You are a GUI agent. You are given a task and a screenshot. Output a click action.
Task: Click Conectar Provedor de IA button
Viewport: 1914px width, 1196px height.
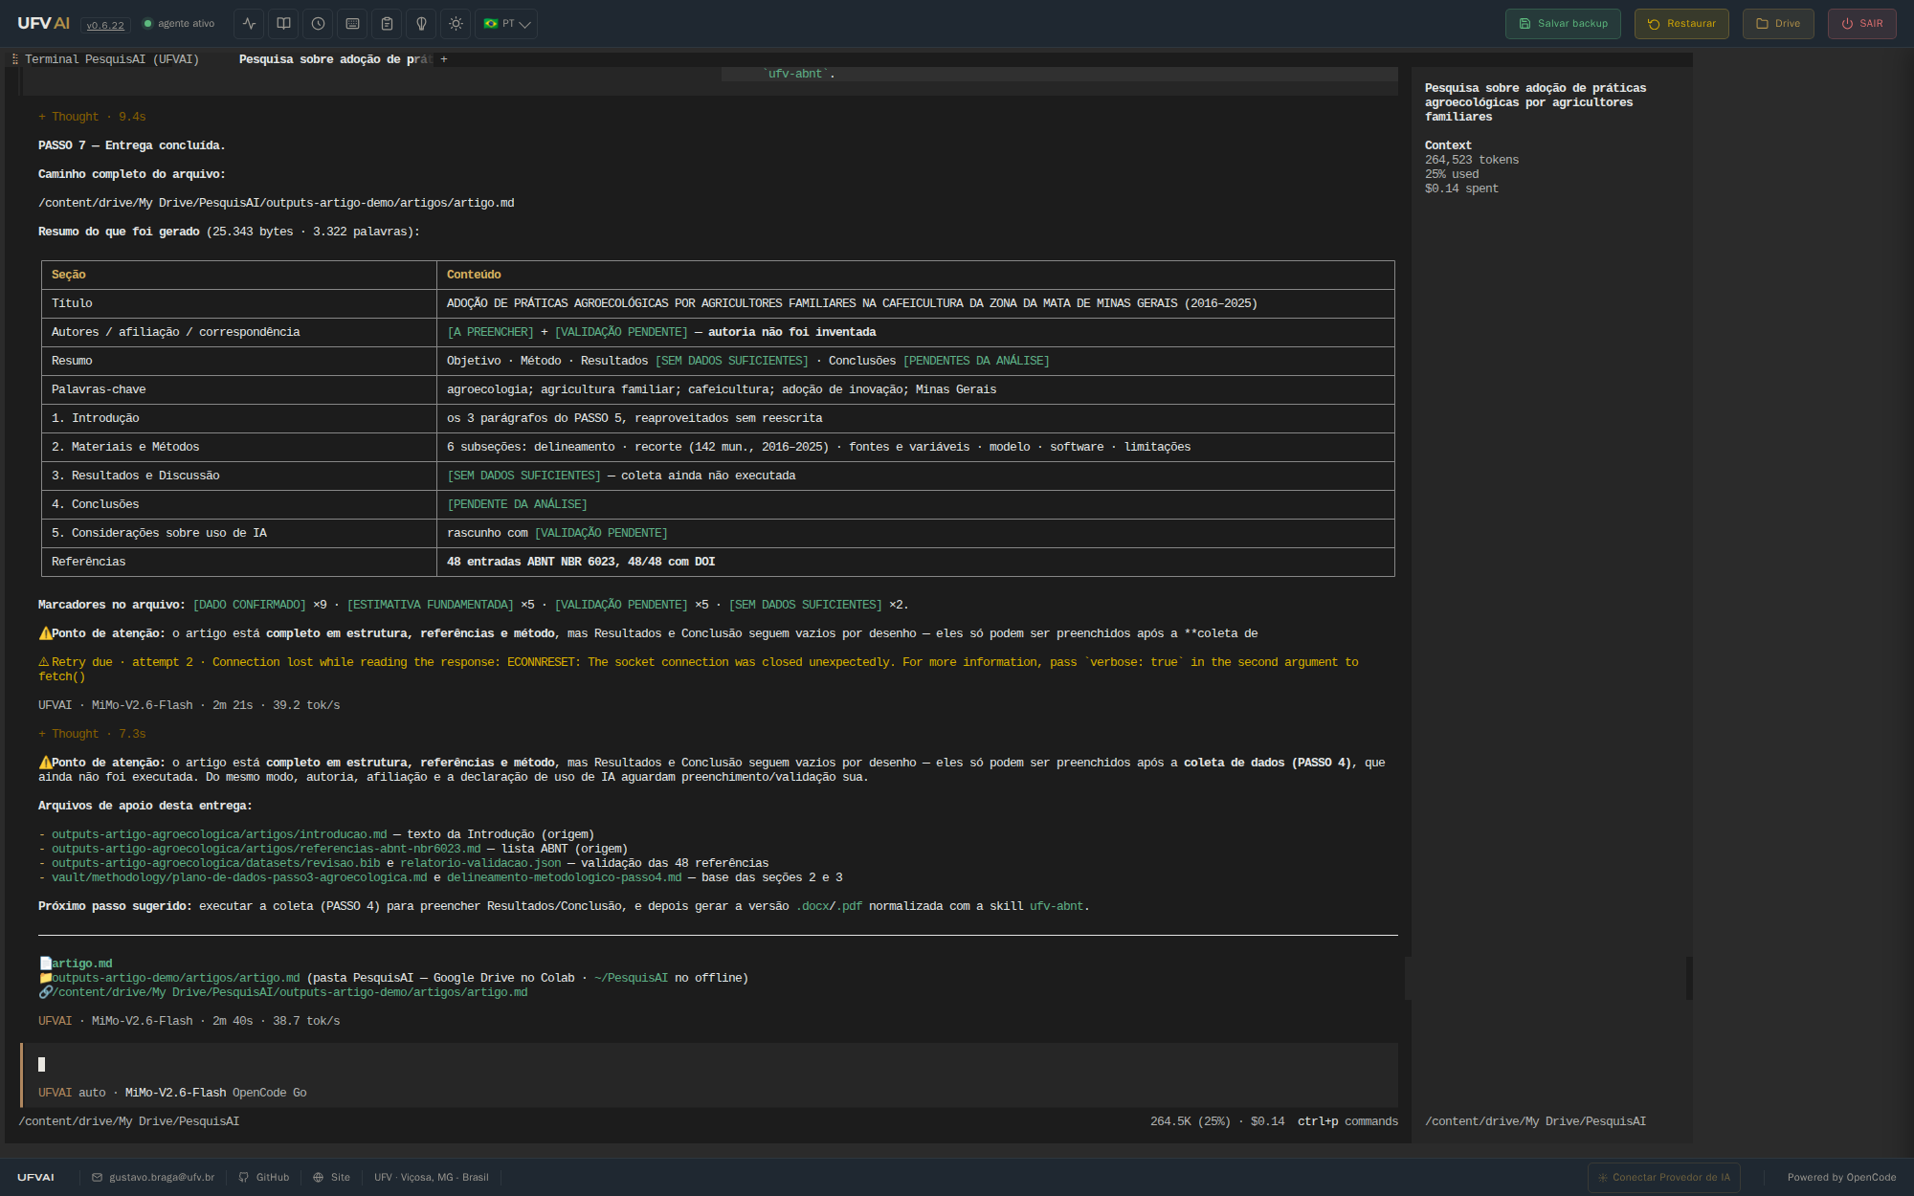pyautogui.click(x=1663, y=1177)
